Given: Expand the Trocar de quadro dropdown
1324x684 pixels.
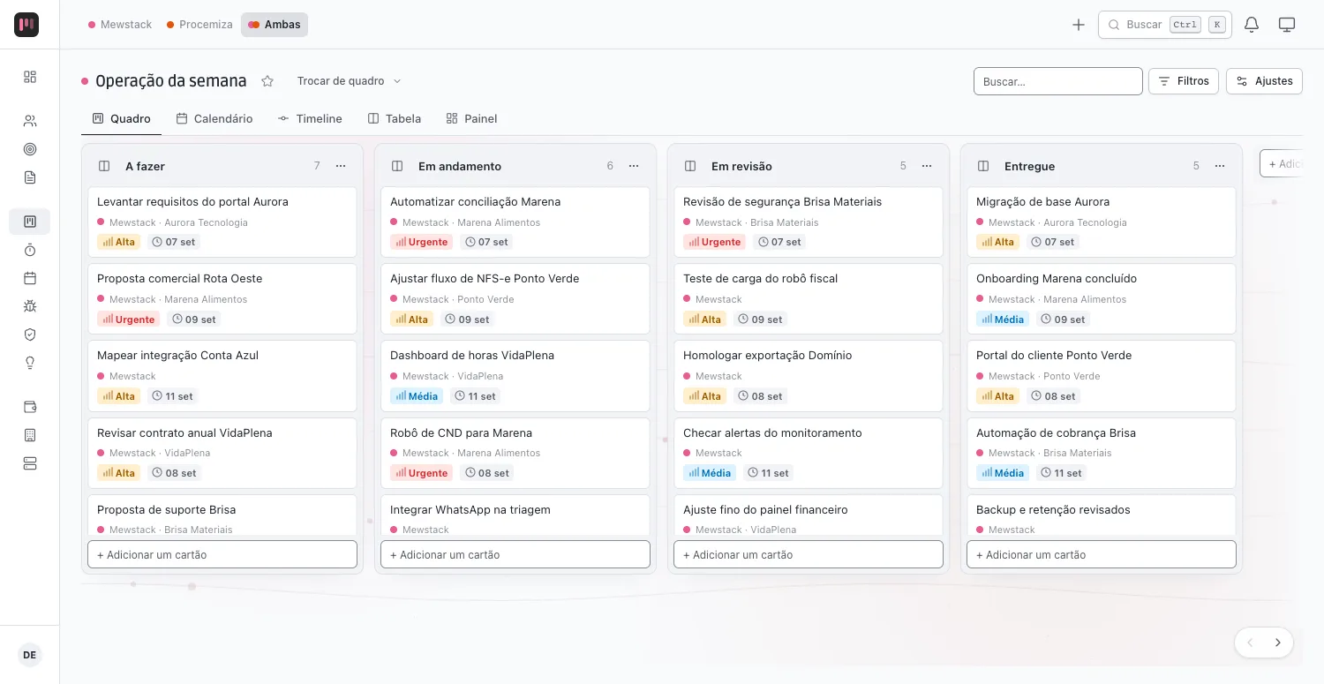Looking at the screenshot, I should 349,81.
